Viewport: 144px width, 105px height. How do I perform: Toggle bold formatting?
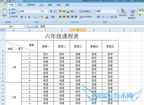(22, 17)
